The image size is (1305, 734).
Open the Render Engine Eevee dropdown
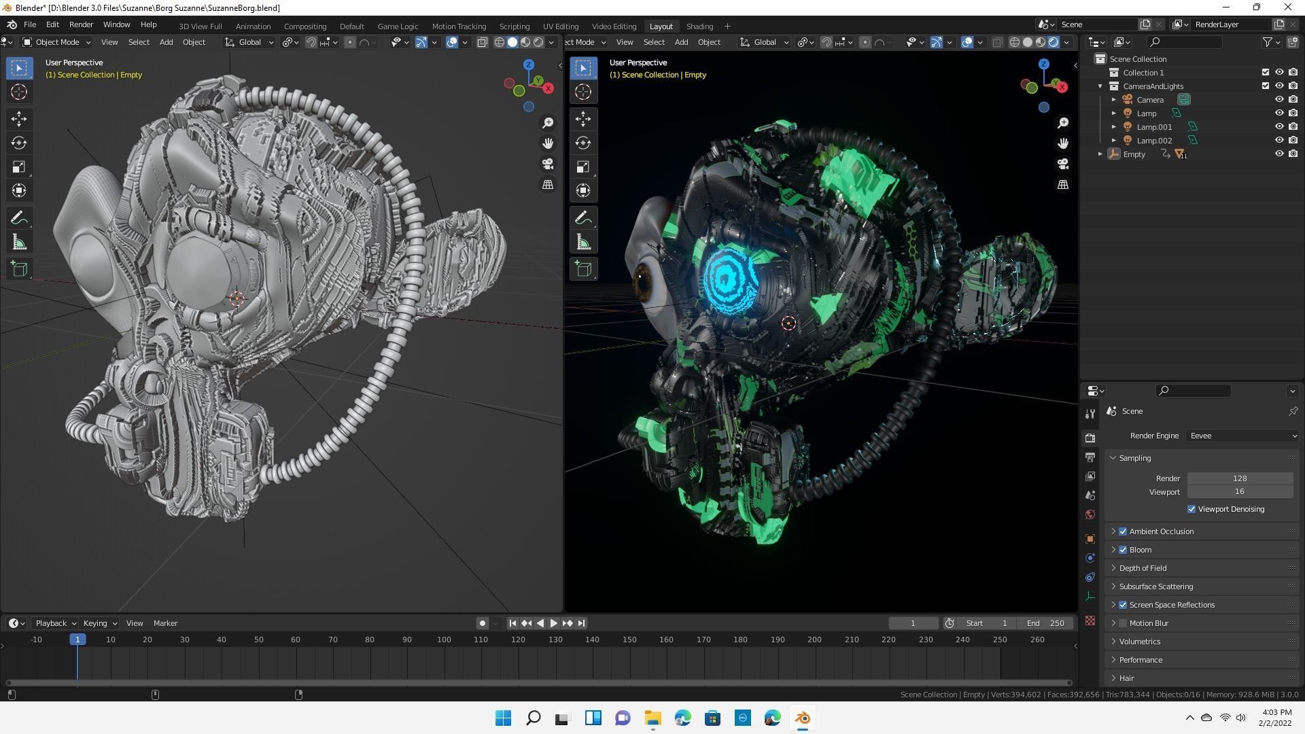tap(1242, 436)
